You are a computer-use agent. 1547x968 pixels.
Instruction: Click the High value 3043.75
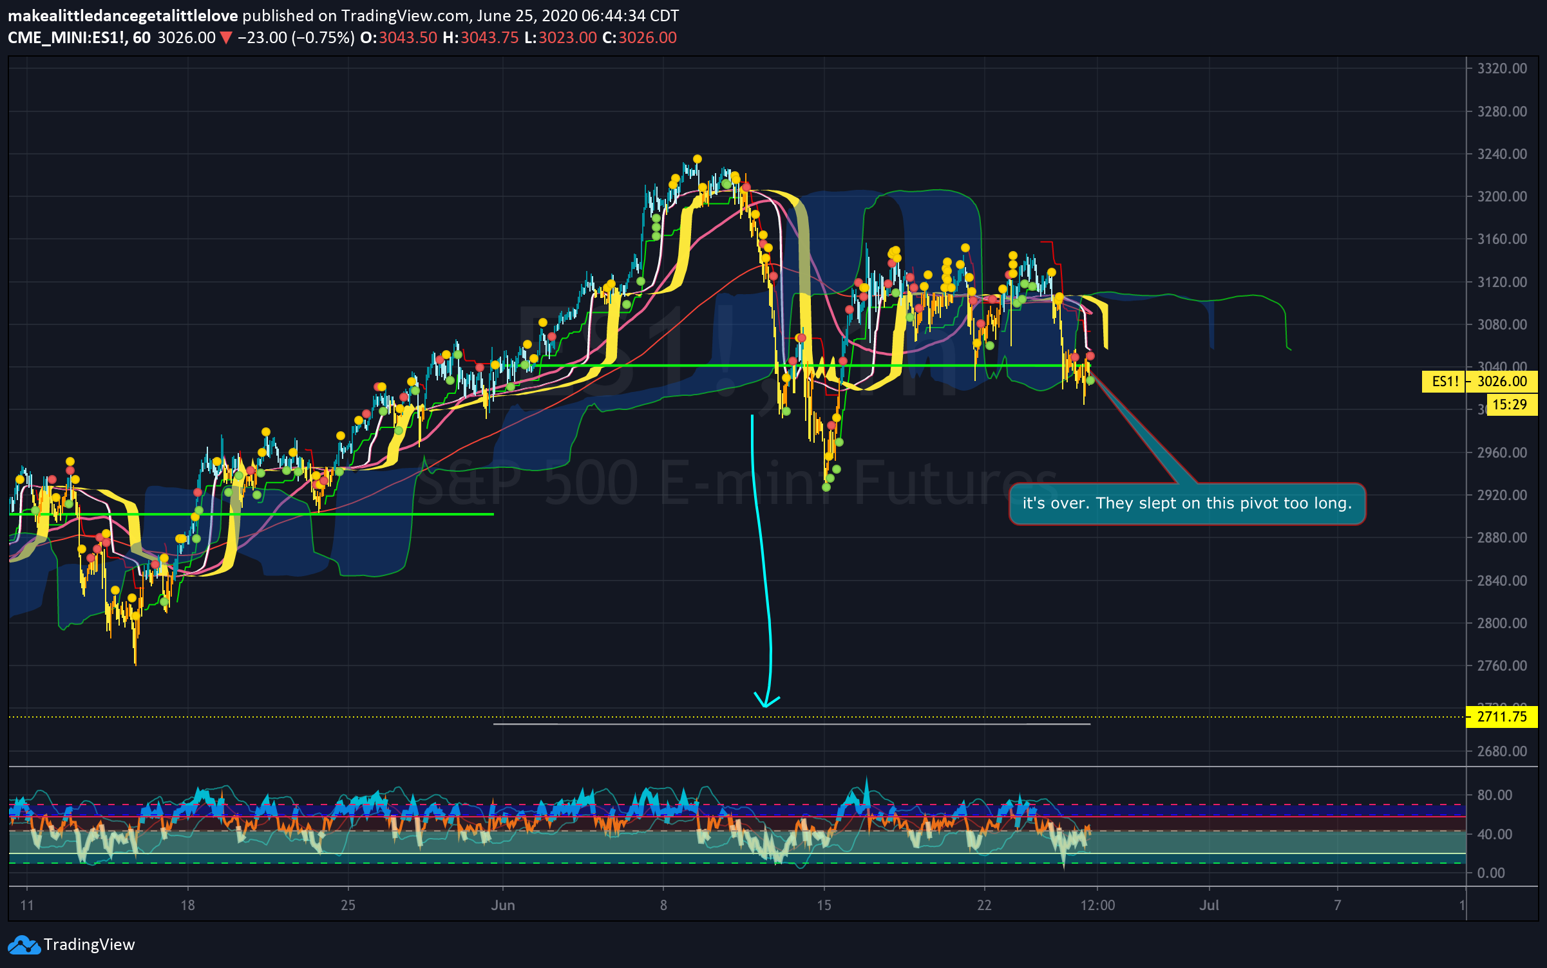click(x=489, y=37)
